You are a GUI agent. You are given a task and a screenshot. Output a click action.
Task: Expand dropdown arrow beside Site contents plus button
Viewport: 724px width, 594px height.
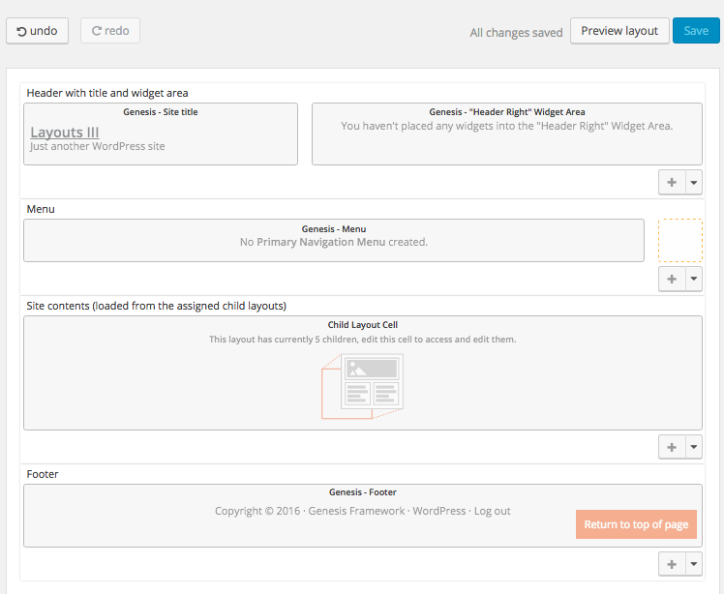(x=694, y=447)
